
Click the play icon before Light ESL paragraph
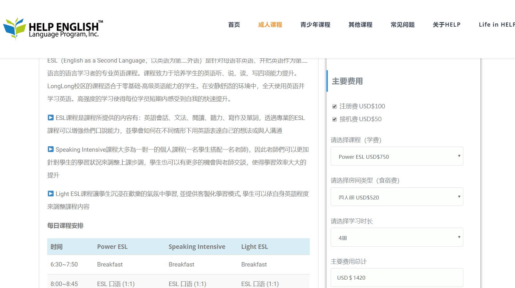coord(50,194)
